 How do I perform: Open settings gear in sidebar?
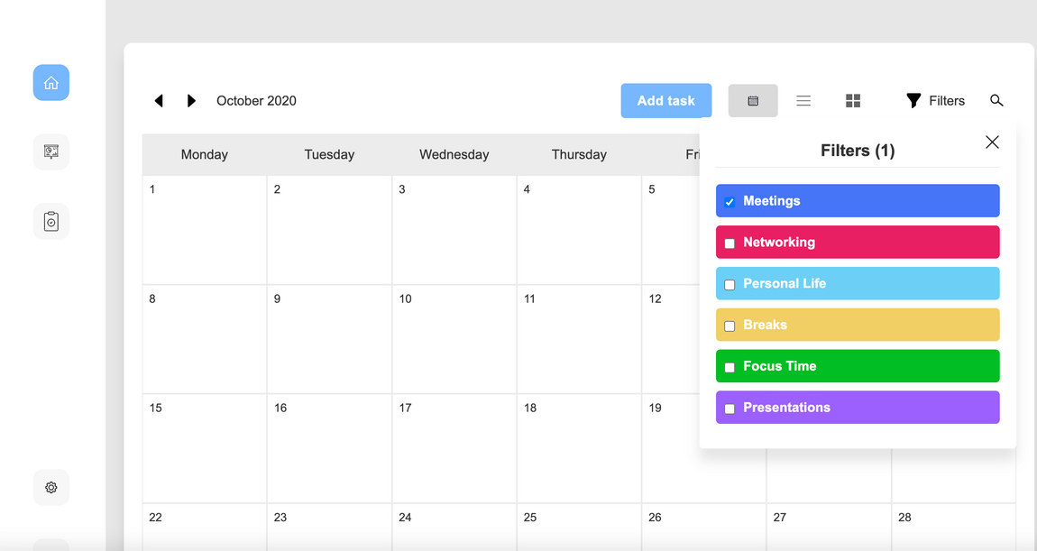[x=50, y=488]
